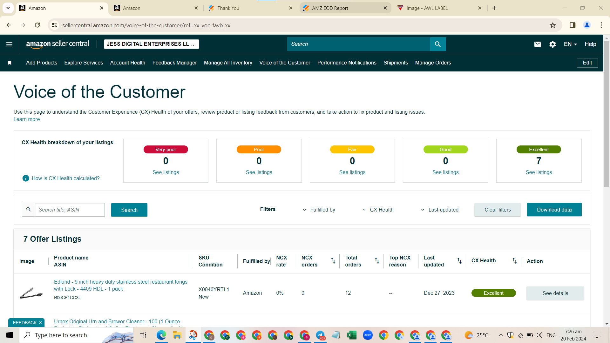
Task: Open Task View from the taskbar
Action: (x=143, y=335)
